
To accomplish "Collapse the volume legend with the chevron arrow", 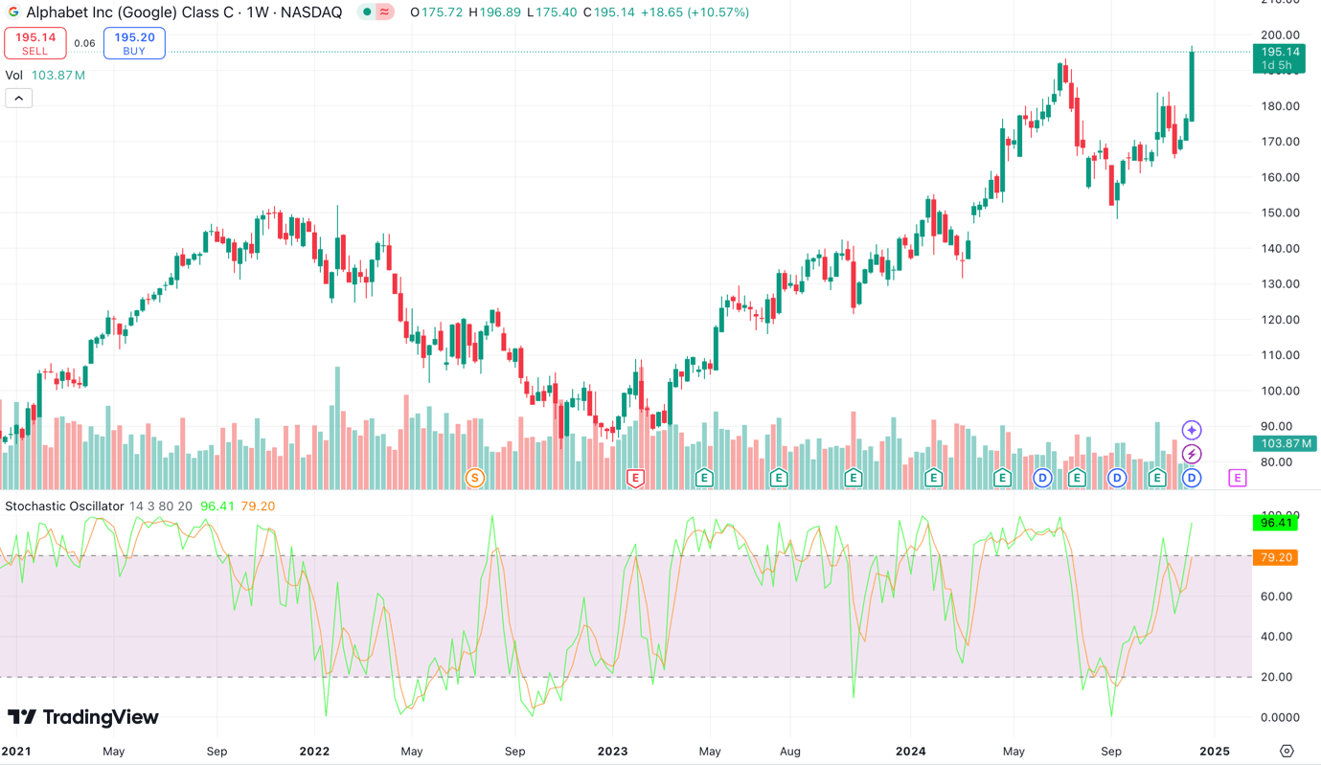I will pos(18,98).
